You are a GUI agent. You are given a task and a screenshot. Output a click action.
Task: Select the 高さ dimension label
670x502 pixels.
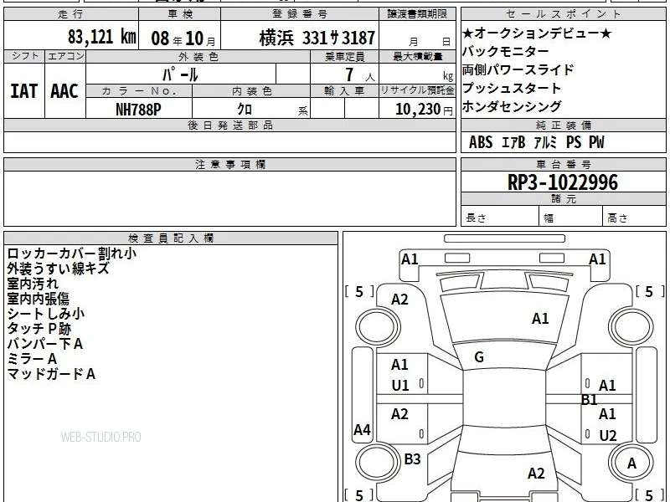click(618, 218)
